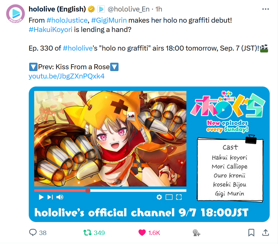The height and width of the screenshot is (244, 278).
Task: Open the three-dot more options menu
Action: pos(265,9)
